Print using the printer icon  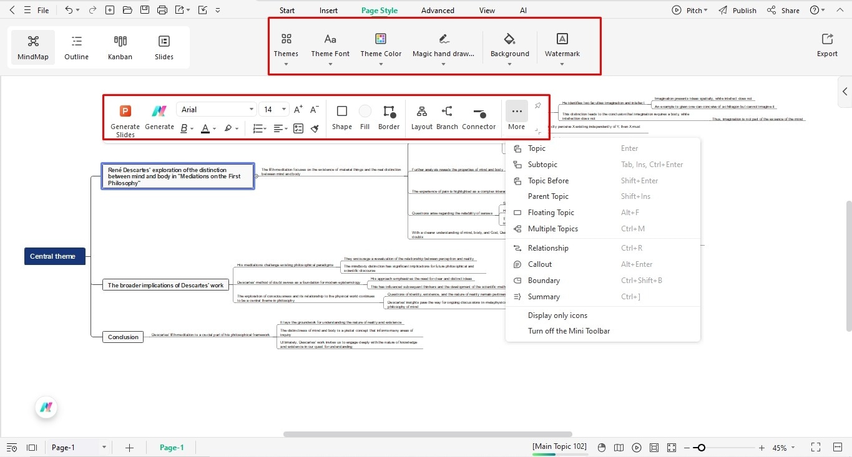(162, 10)
